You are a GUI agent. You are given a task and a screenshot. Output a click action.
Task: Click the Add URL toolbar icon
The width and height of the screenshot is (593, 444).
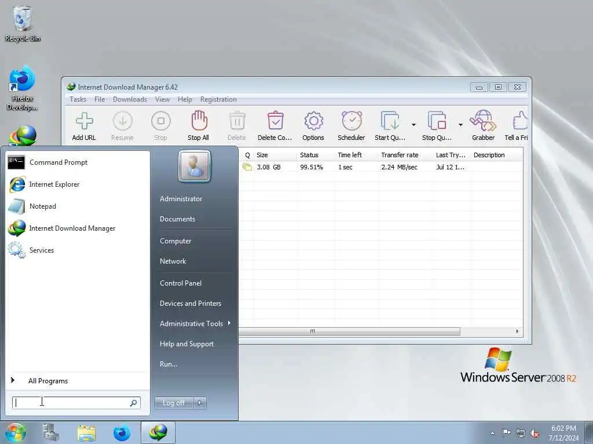tap(85, 121)
